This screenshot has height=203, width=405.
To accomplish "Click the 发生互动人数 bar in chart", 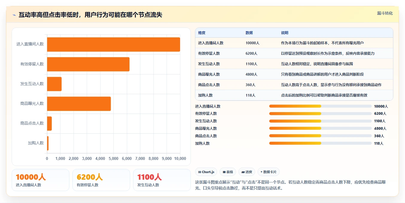I will pos(54,84).
